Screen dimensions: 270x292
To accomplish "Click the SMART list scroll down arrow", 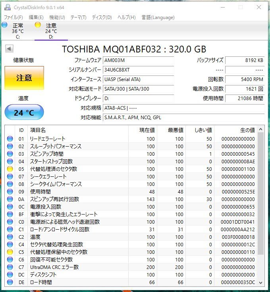I will click(261, 283).
